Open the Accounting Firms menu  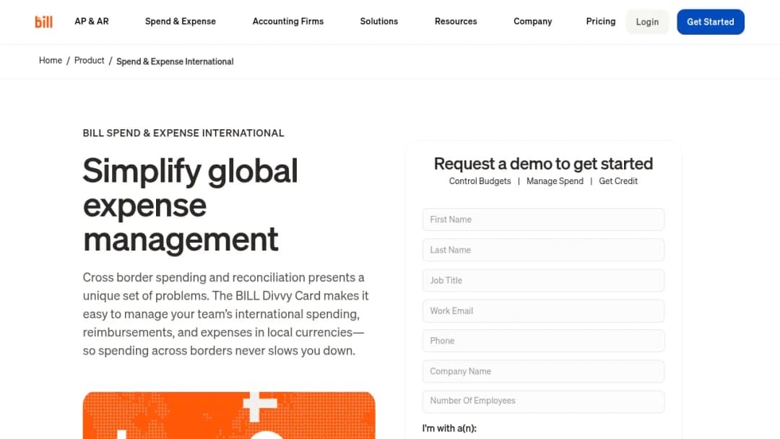point(288,22)
